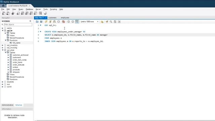215x121 pixels.
Task: Expand Tables under sql_hr
Action: (x=5, y=33)
